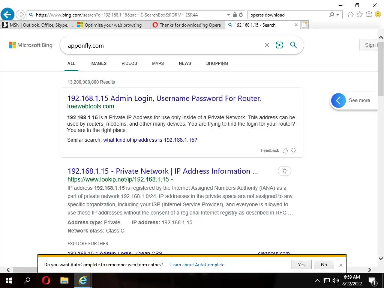Click the taskbar clock showing 6:59 AM
This screenshot has height=288, width=384.
352,280
